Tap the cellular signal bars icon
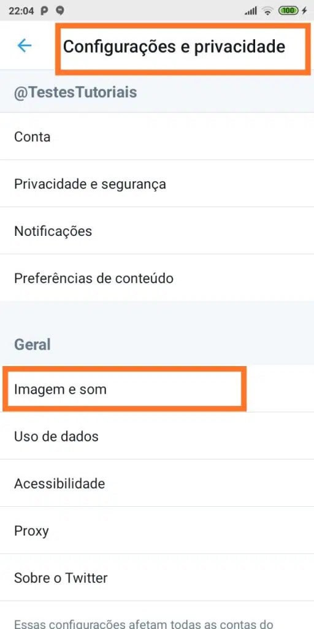 [251, 11]
